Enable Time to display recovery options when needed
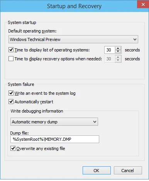Screen dimensions: 149x181 11,59
